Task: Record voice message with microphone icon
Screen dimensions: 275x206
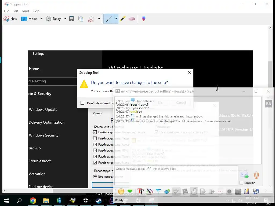Action: 256,175
